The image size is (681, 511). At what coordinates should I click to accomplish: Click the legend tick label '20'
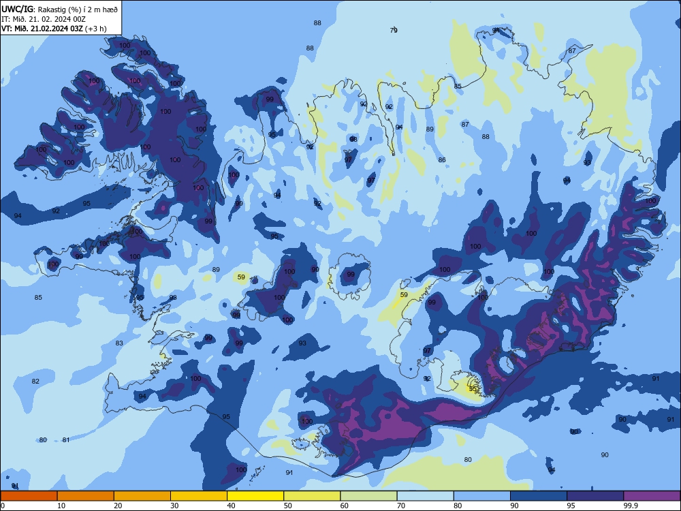point(118,506)
